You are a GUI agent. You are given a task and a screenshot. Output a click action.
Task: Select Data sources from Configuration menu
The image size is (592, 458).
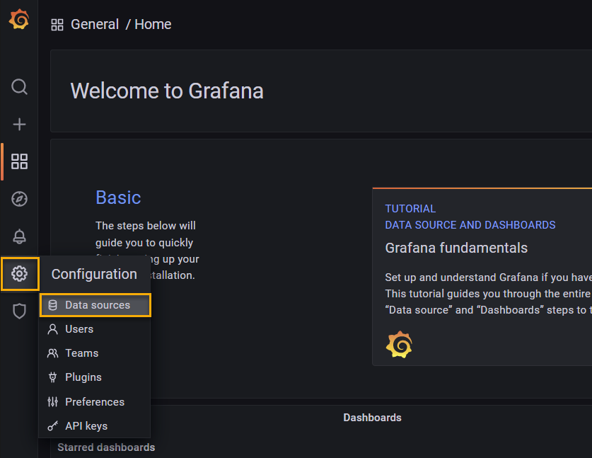click(x=95, y=305)
